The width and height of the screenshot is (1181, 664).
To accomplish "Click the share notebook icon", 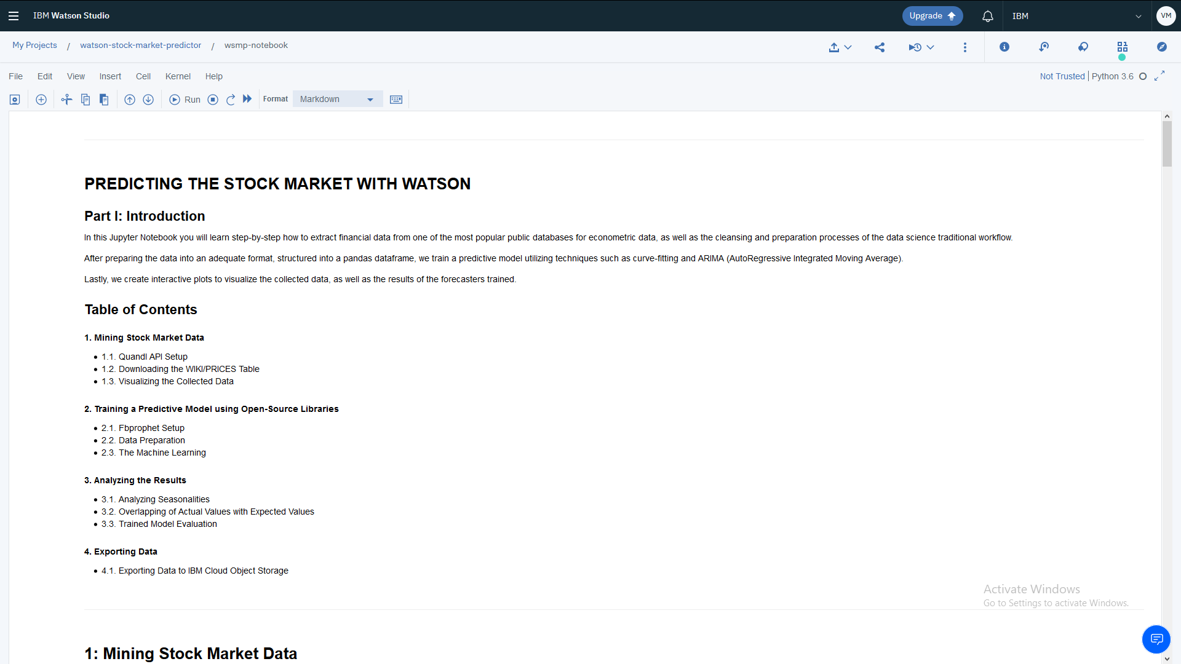I will tap(880, 47).
